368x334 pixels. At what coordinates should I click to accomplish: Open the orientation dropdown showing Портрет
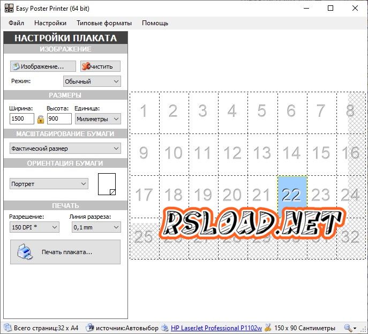[x=49, y=184]
